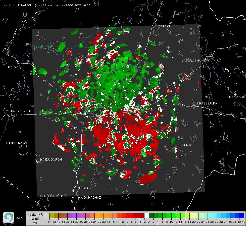Click the NYÍREGYHÁZA label at radar center

104,123
